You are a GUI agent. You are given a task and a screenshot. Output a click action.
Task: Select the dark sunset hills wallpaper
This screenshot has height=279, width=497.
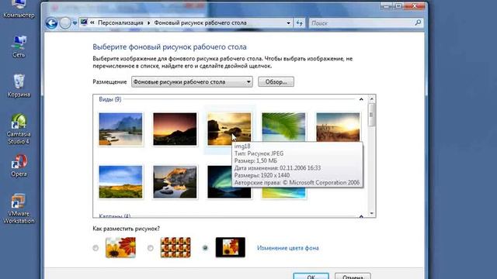click(x=175, y=129)
